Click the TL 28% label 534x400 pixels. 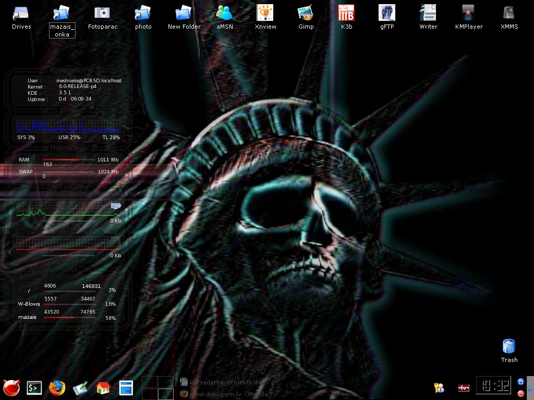tap(112, 137)
